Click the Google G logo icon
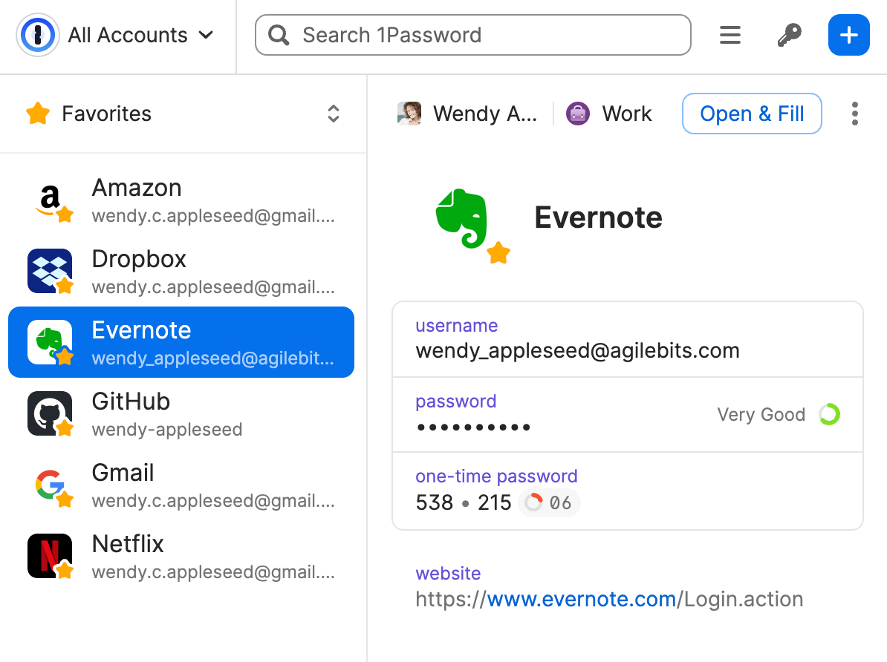The width and height of the screenshot is (887, 662). (x=50, y=485)
